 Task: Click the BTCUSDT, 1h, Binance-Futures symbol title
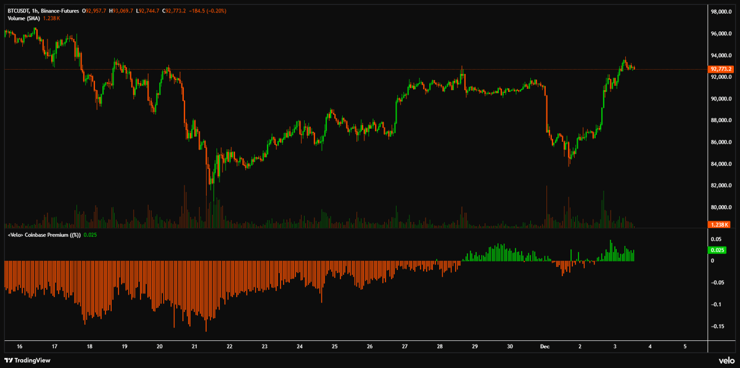tap(43, 11)
